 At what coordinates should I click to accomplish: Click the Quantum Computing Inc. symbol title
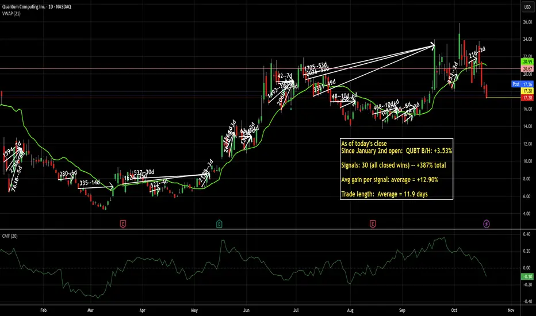37,6
